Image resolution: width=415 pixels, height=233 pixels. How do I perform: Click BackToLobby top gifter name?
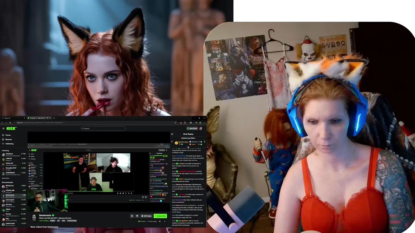point(184,142)
